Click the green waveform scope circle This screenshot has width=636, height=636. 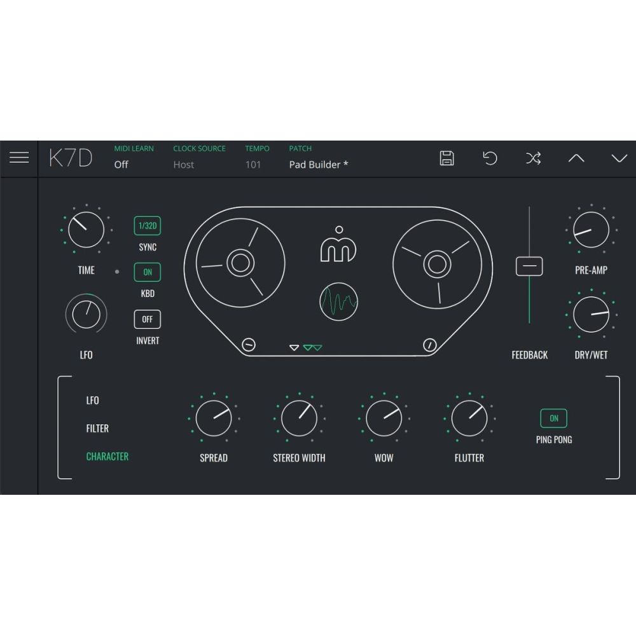[339, 301]
